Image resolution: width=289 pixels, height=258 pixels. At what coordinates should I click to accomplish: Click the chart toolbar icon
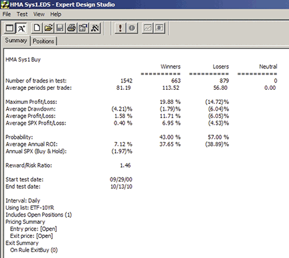148,28
